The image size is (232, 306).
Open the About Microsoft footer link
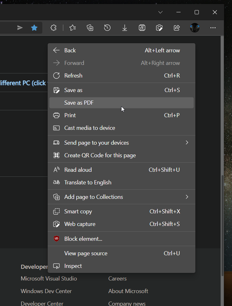pyautogui.click(x=128, y=291)
